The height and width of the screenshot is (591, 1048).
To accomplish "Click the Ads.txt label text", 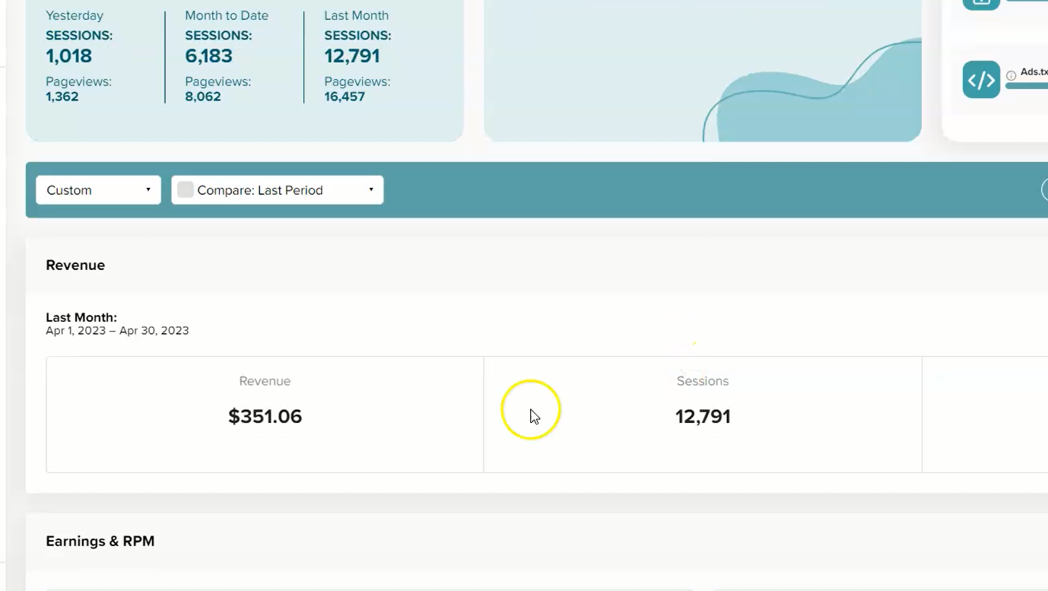I will 1034,71.
